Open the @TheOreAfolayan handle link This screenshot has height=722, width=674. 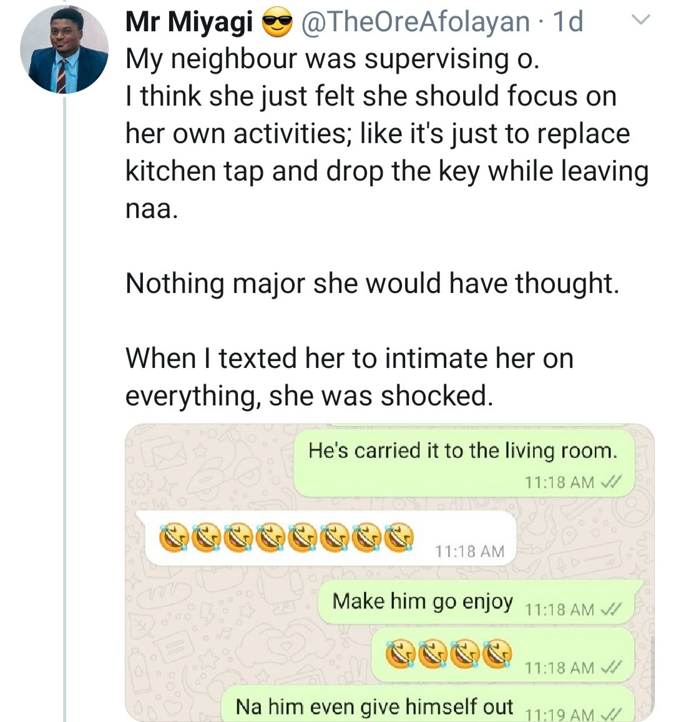coord(415,22)
